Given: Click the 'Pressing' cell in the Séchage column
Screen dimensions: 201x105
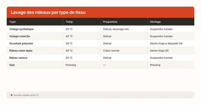Looking at the screenshot, I should 155,65.
